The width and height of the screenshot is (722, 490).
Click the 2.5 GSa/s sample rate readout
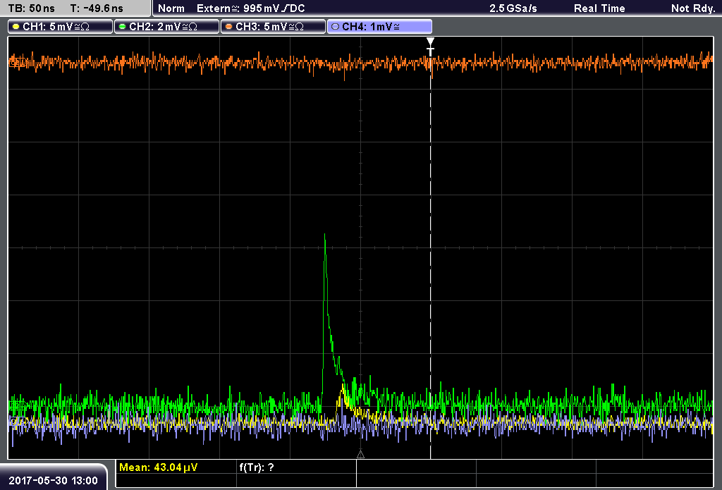[513, 8]
